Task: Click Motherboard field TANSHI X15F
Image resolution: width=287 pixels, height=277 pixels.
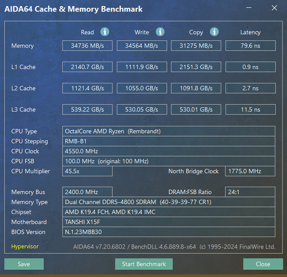Action: (x=169, y=222)
